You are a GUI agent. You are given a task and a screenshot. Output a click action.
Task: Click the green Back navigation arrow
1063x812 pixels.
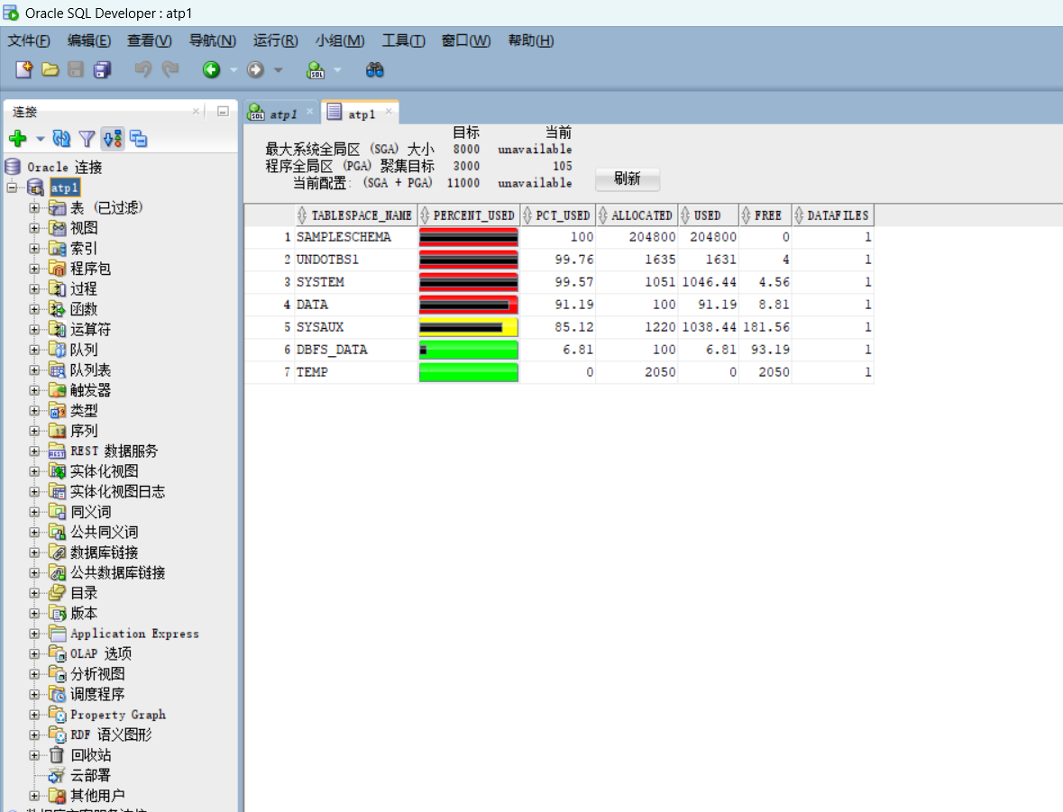pyautogui.click(x=212, y=69)
